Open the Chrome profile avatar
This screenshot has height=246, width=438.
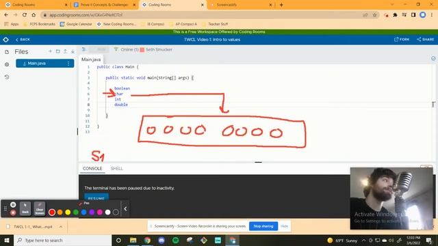click(423, 15)
